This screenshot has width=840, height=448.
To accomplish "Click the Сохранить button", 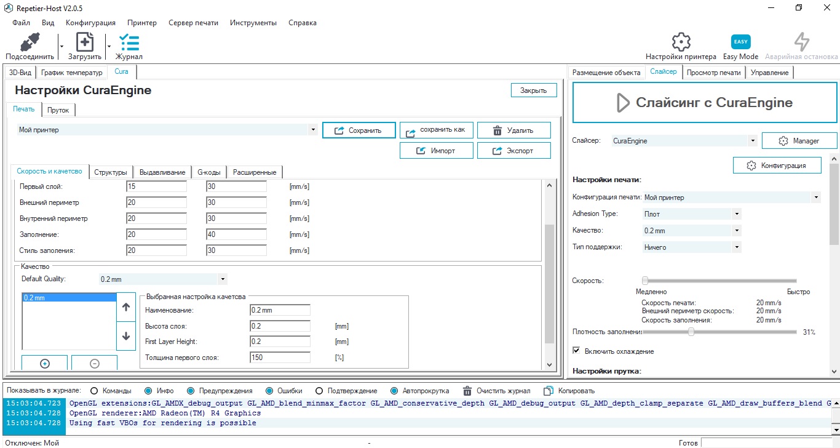I will pos(359,130).
